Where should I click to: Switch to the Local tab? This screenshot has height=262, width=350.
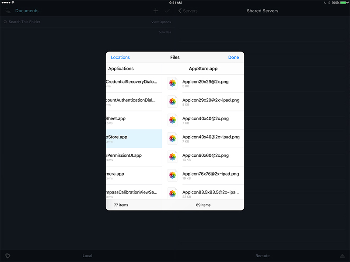[x=87, y=255]
